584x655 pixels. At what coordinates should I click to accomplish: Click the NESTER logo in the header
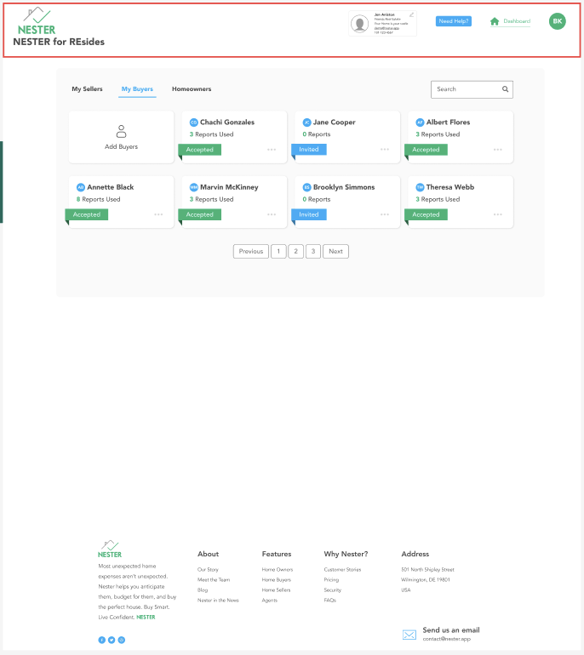(x=37, y=21)
